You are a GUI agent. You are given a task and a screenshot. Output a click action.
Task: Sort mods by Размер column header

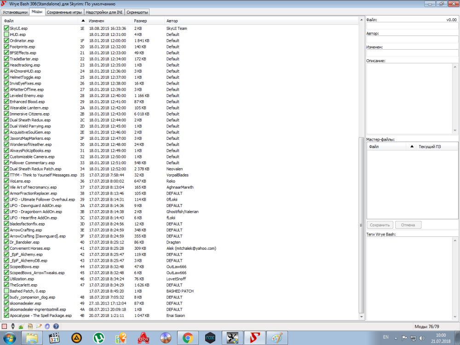click(x=149, y=21)
